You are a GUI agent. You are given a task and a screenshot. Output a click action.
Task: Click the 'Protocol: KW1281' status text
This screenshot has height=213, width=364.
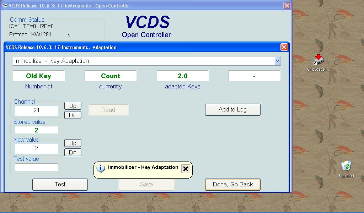[30, 34]
